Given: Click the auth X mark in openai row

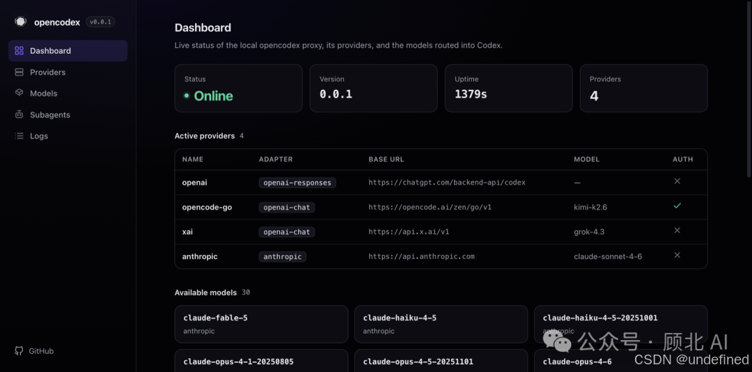Looking at the screenshot, I should click(x=677, y=181).
